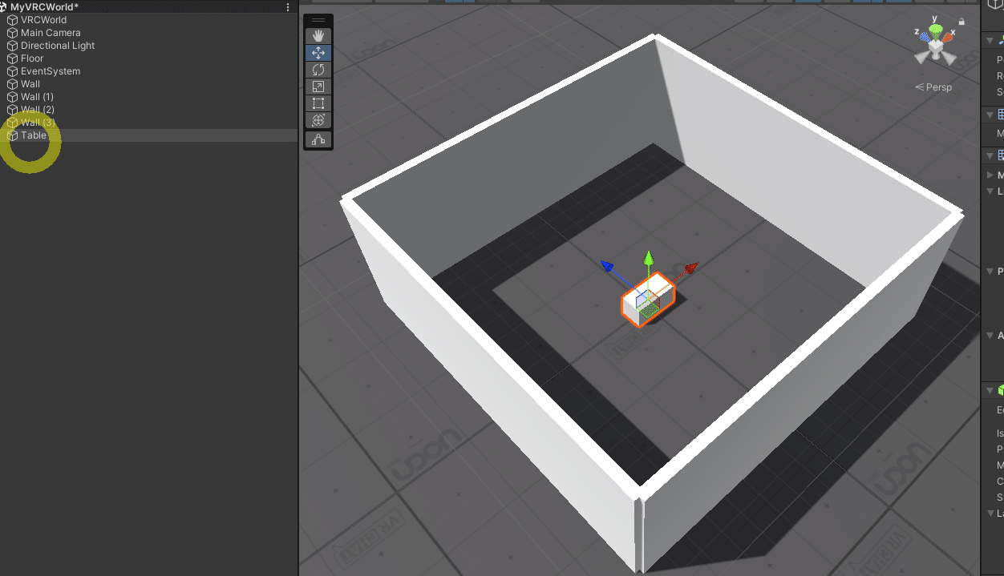
Task: Open the custom editor tools button
Action: point(318,139)
